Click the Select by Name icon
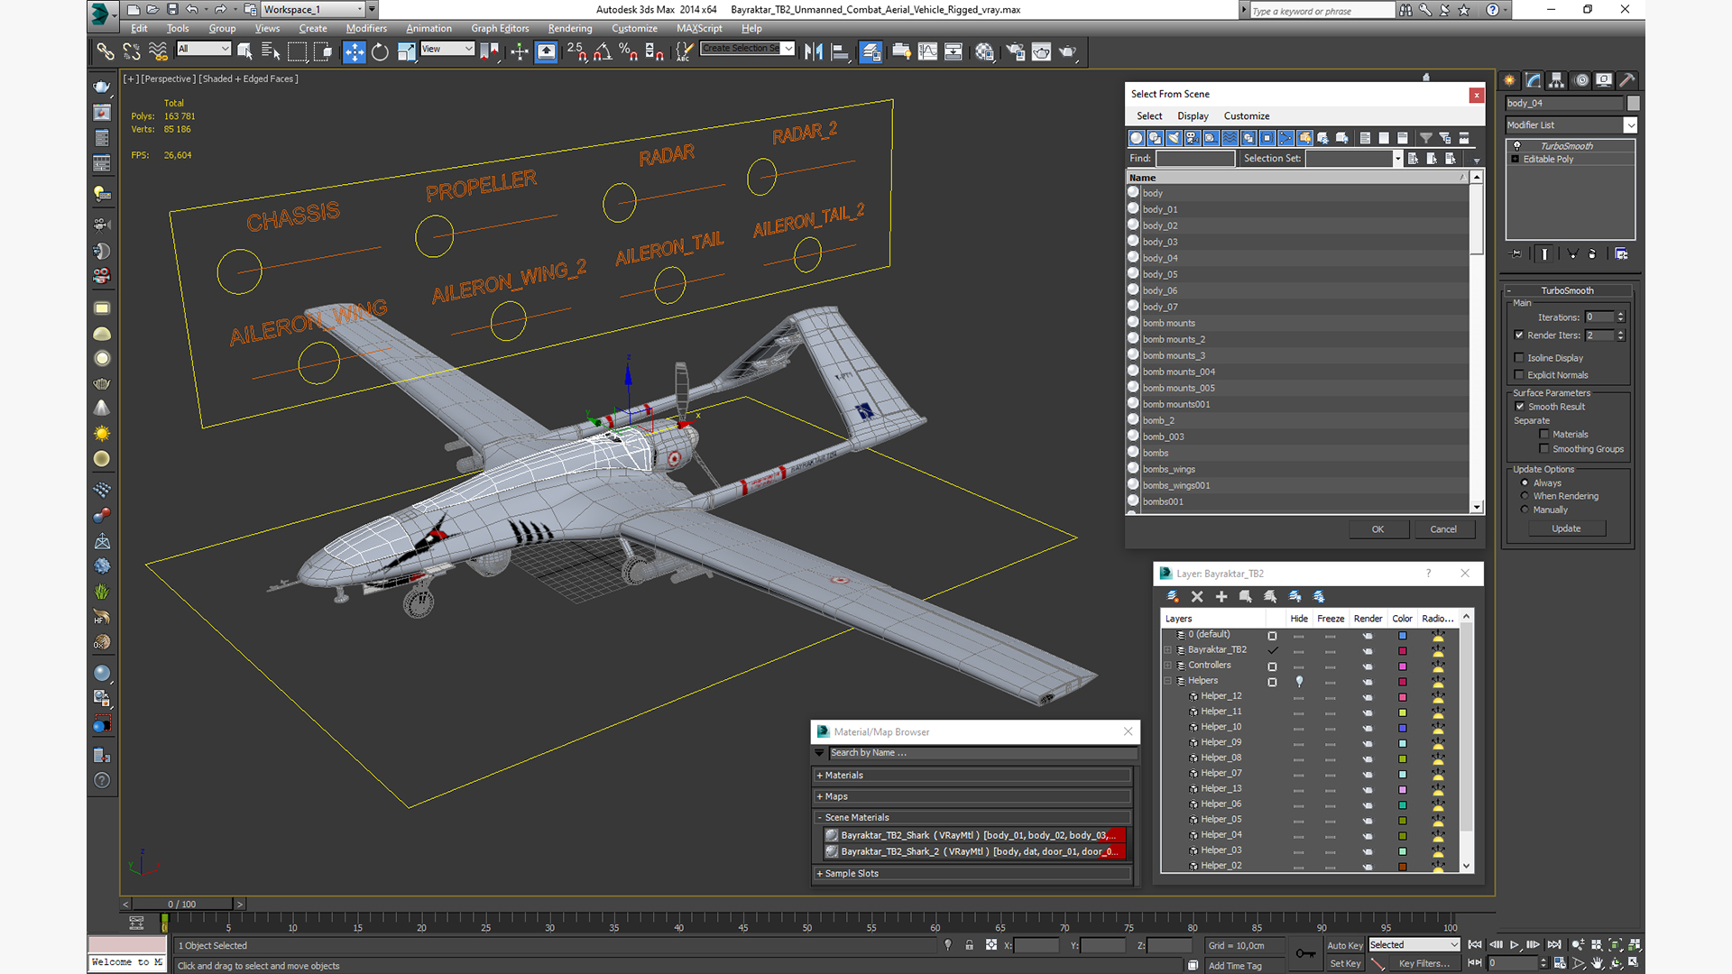Screen dimensions: 1732x974 270,51
